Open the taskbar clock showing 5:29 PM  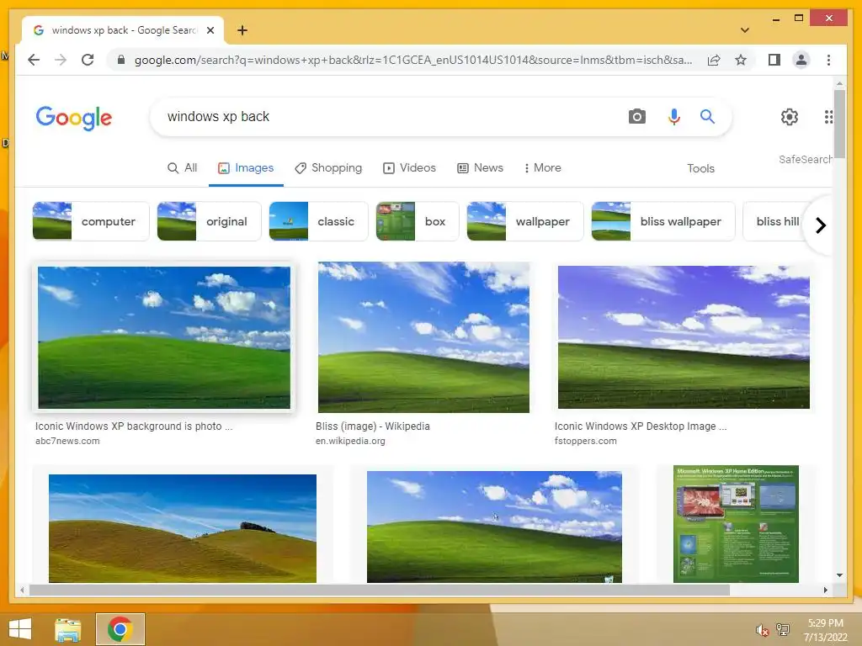[825, 630]
